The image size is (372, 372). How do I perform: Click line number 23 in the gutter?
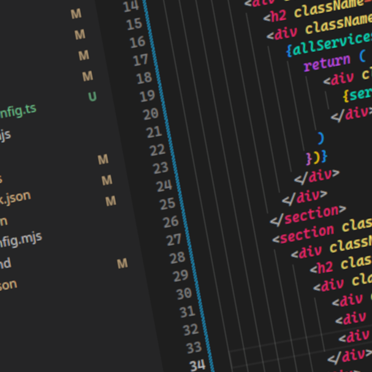tap(161, 168)
